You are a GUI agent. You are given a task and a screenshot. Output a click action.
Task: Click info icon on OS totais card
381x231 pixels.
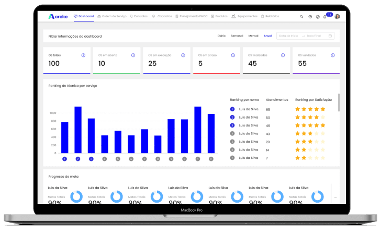[x=83, y=55]
